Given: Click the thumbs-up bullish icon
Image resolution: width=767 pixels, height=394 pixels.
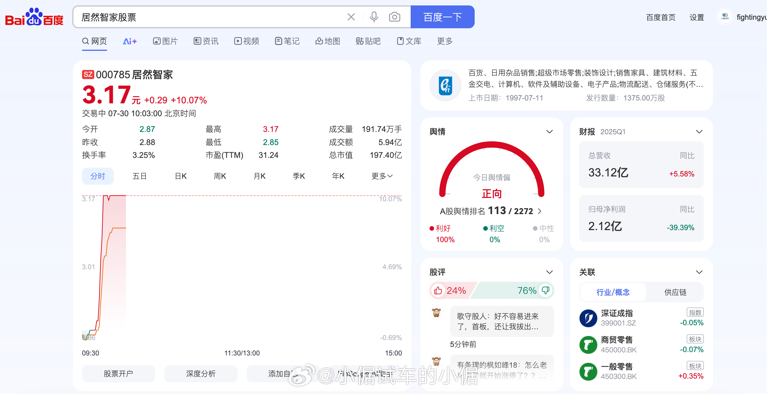Looking at the screenshot, I should coord(438,290).
